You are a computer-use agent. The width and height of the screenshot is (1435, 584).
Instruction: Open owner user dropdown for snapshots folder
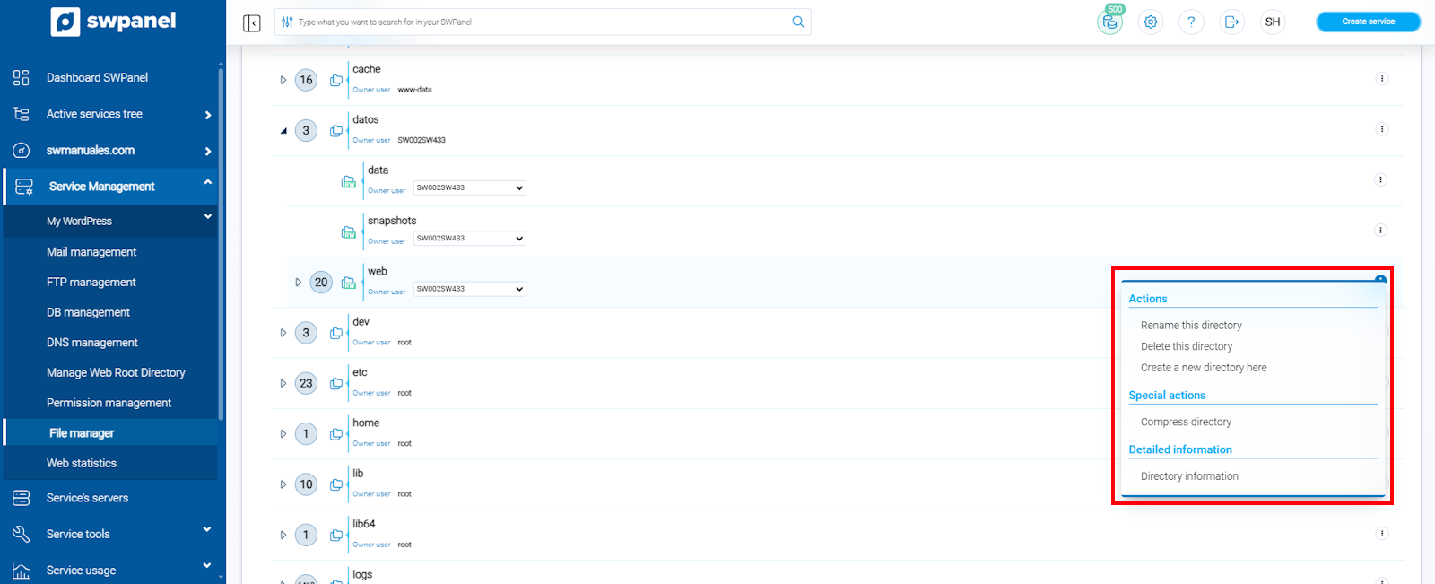point(470,239)
